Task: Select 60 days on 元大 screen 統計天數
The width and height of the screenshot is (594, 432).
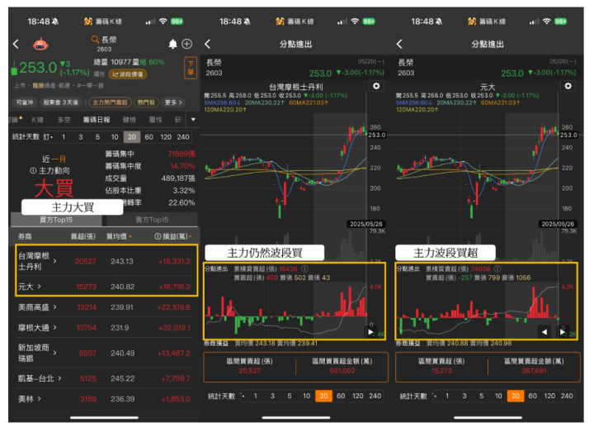Action: [x=533, y=396]
